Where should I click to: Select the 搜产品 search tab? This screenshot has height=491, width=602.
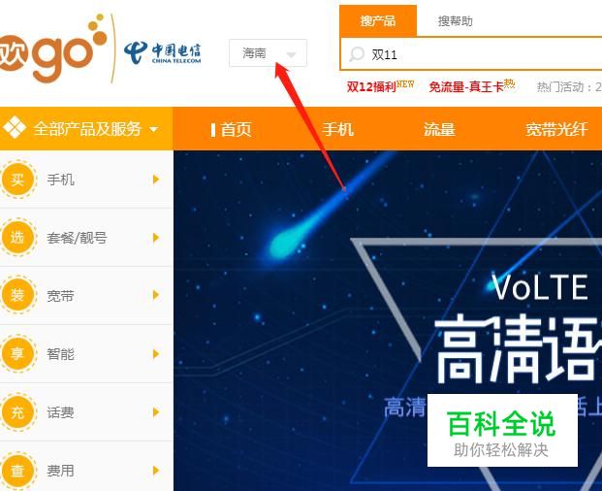(x=378, y=21)
